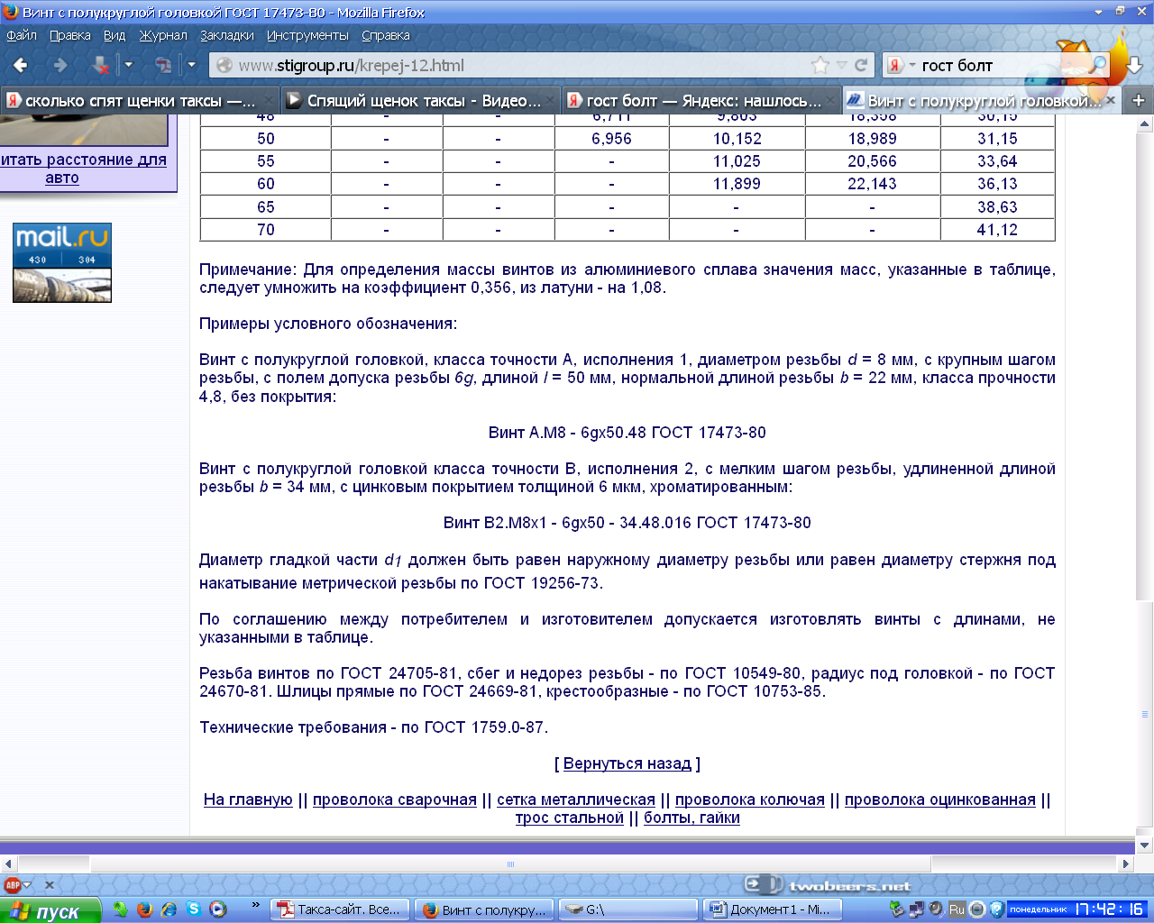The width and height of the screenshot is (1154, 923).
Task: Start the search with the magnifier icon
Action: pyautogui.click(x=1097, y=65)
